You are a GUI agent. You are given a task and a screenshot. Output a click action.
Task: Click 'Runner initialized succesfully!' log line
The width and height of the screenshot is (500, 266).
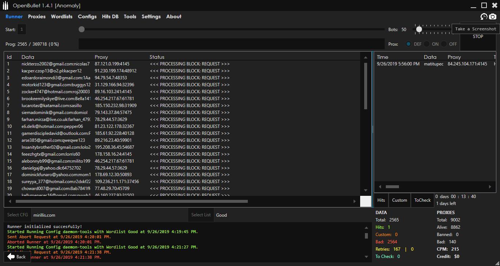(x=45, y=227)
